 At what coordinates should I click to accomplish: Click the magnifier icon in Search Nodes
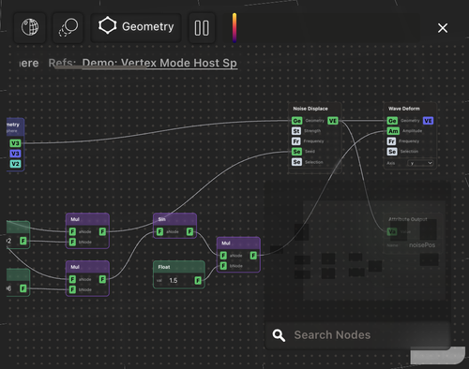(x=279, y=335)
